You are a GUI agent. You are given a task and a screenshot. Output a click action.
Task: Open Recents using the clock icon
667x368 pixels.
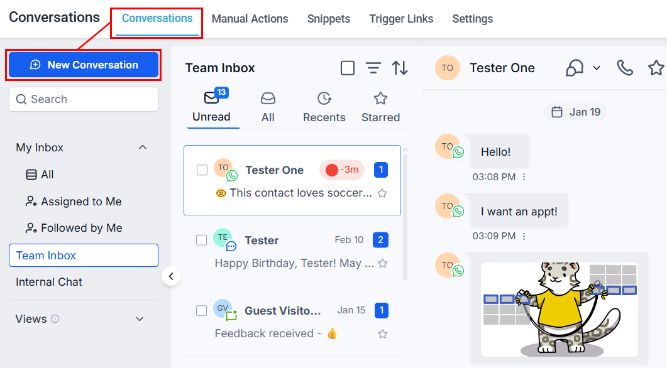pyautogui.click(x=324, y=98)
